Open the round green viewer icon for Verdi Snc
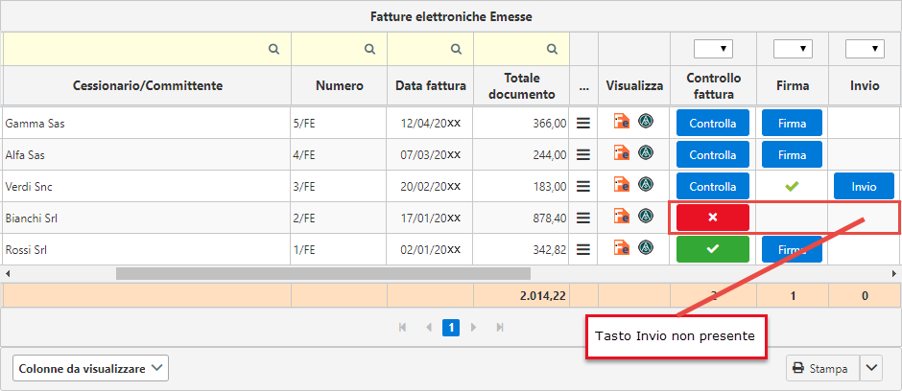Viewport: 902px width, 391px height. coord(647,185)
